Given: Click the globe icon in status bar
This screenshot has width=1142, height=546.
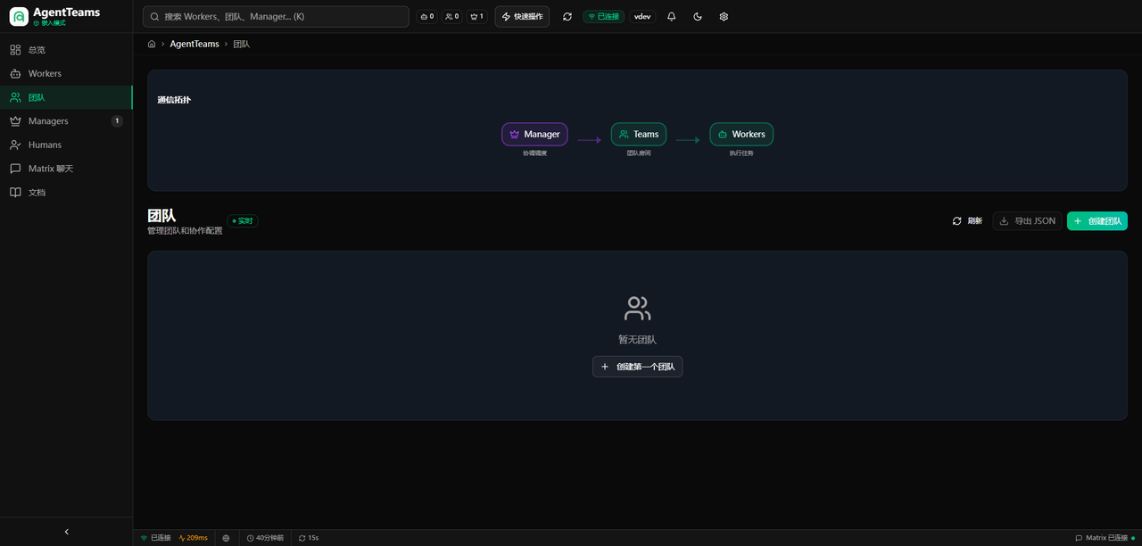Looking at the screenshot, I should pos(226,538).
